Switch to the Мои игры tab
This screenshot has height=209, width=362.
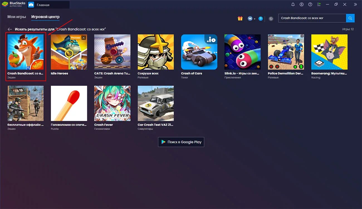pos(17,17)
